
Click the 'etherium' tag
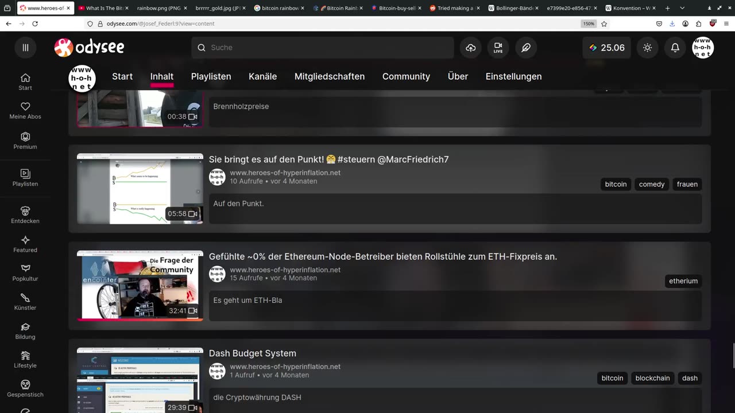coord(683,281)
